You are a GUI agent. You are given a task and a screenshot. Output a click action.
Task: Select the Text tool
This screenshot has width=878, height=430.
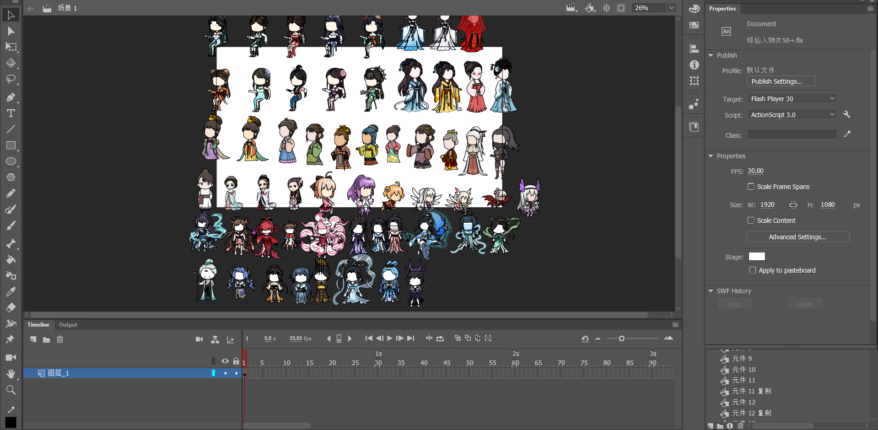[x=11, y=113]
